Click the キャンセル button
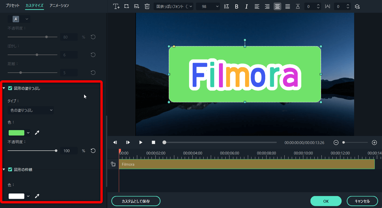Screen dimensions: 382x208 point(362,201)
